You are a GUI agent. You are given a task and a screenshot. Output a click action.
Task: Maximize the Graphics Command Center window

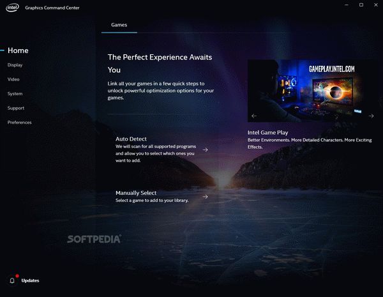click(361, 5)
